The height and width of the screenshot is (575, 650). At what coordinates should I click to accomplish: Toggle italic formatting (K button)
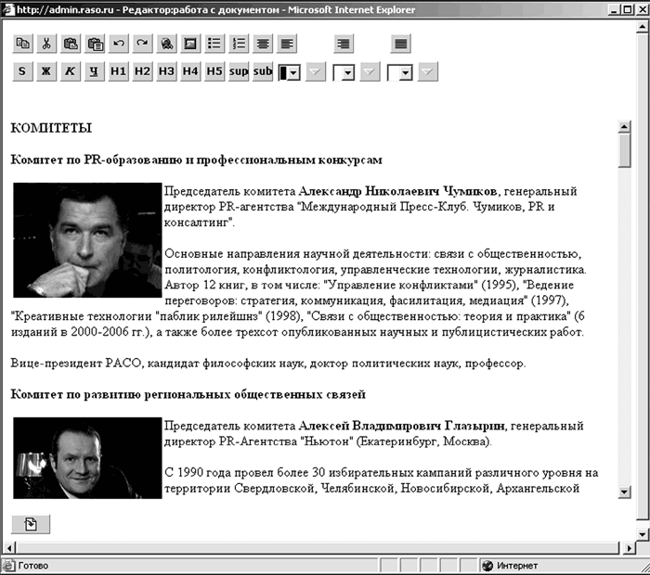70,71
